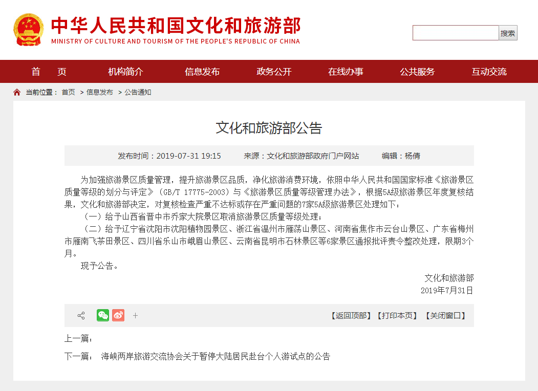Open next article about 海峡两岸旅游交流协会
The height and width of the screenshot is (391, 538).
[216, 356]
